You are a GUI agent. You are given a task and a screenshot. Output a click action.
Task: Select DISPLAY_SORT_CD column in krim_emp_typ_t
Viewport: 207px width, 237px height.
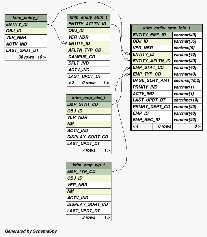(89, 204)
